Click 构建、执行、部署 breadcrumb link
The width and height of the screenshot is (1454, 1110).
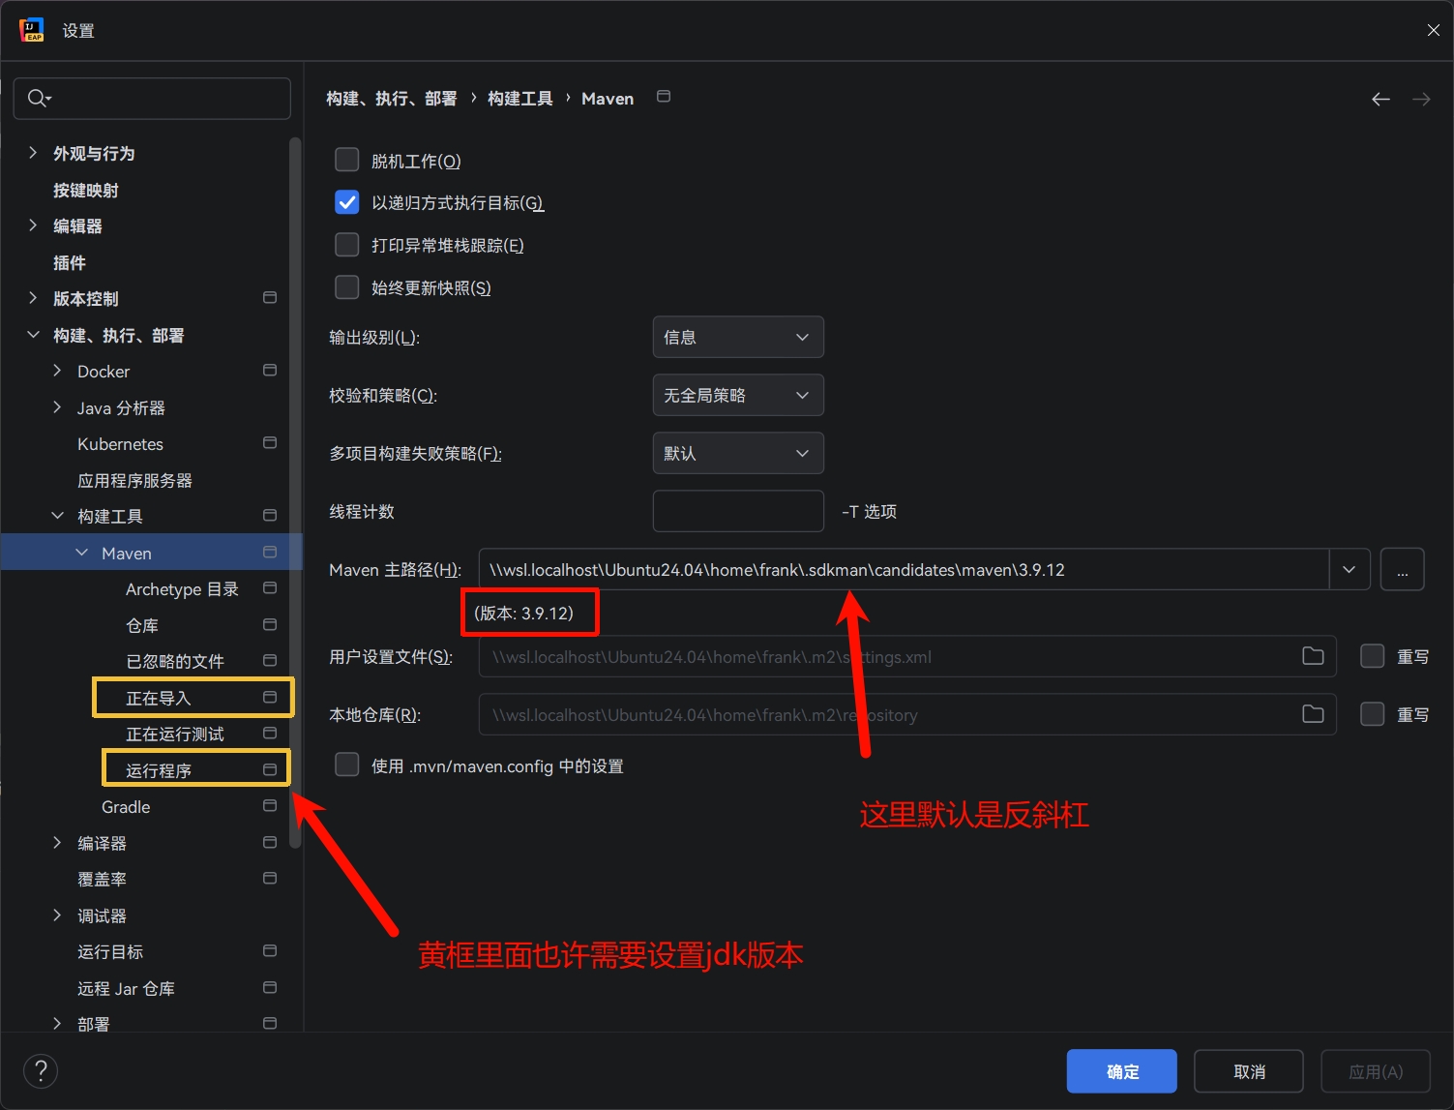tap(392, 99)
